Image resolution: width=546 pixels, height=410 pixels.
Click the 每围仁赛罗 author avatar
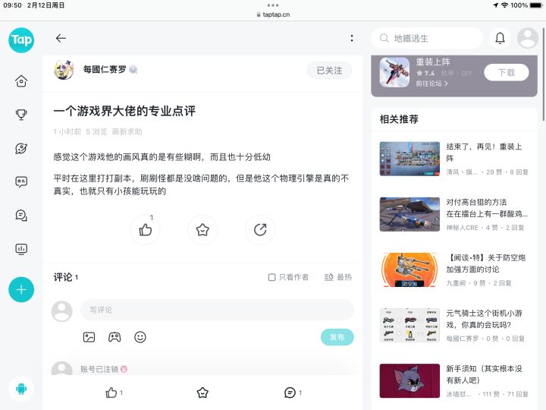coord(64,70)
